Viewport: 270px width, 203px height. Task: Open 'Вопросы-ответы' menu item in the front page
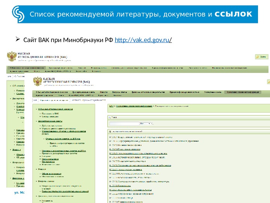click(120, 92)
